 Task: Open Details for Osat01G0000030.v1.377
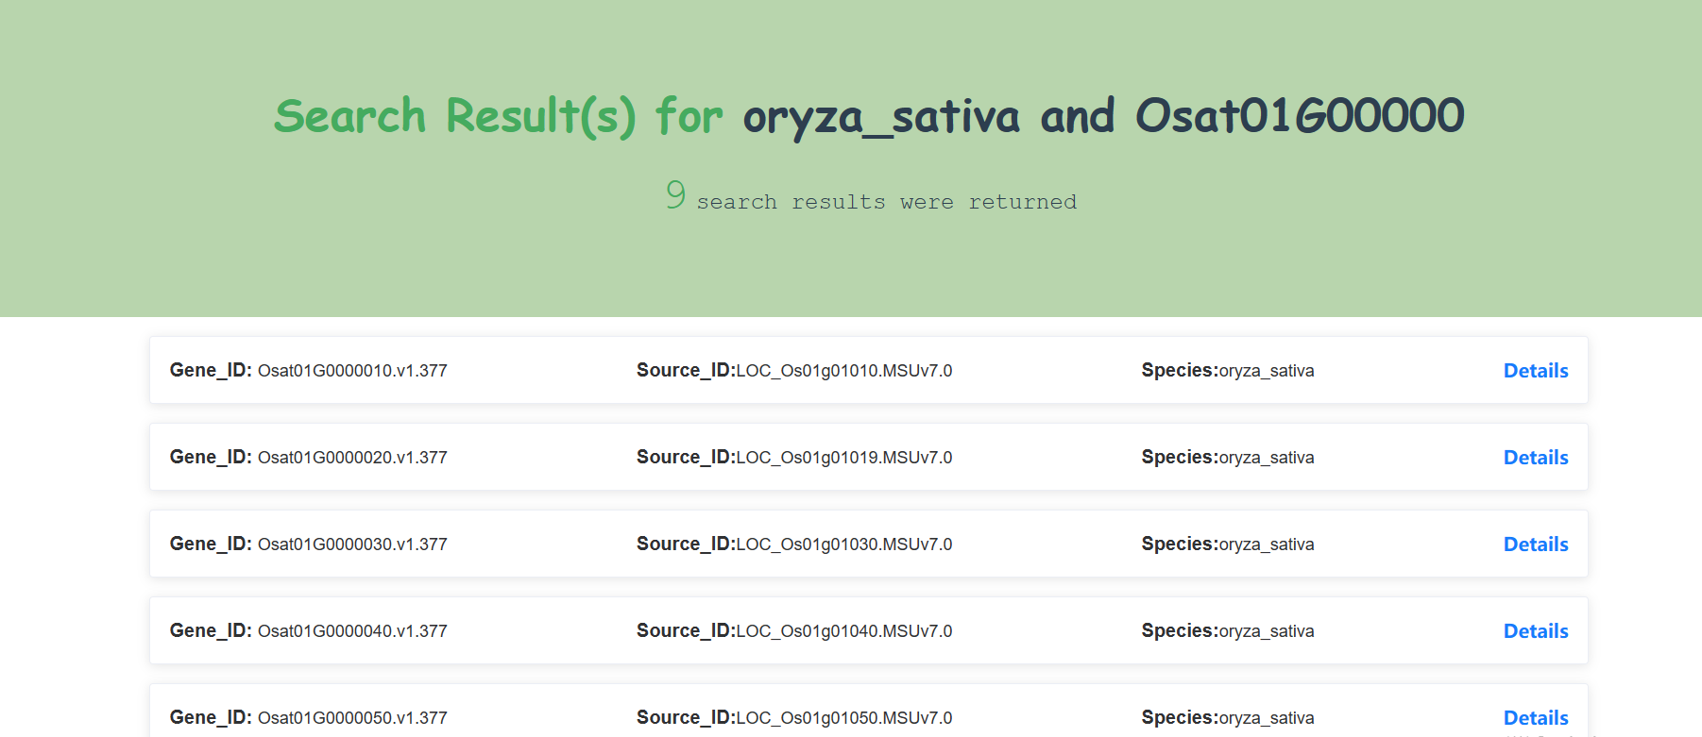tap(1535, 544)
